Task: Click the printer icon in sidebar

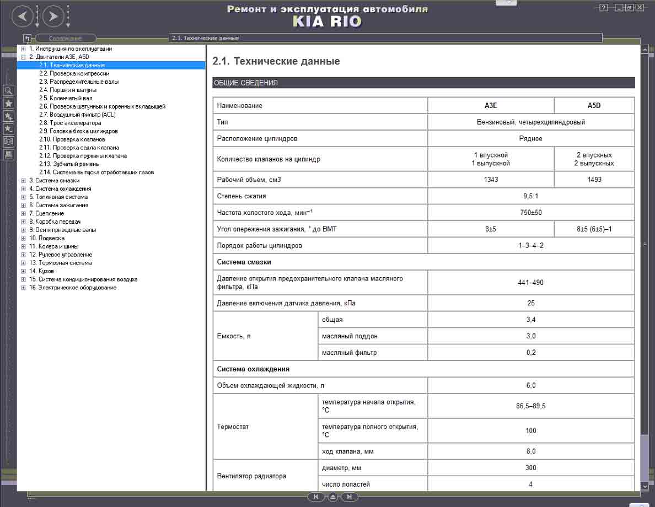Action: tap(8, 154)
